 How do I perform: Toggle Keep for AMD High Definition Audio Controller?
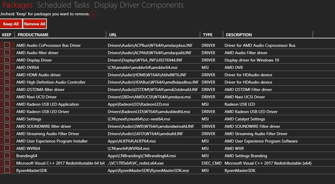[7, 82]
